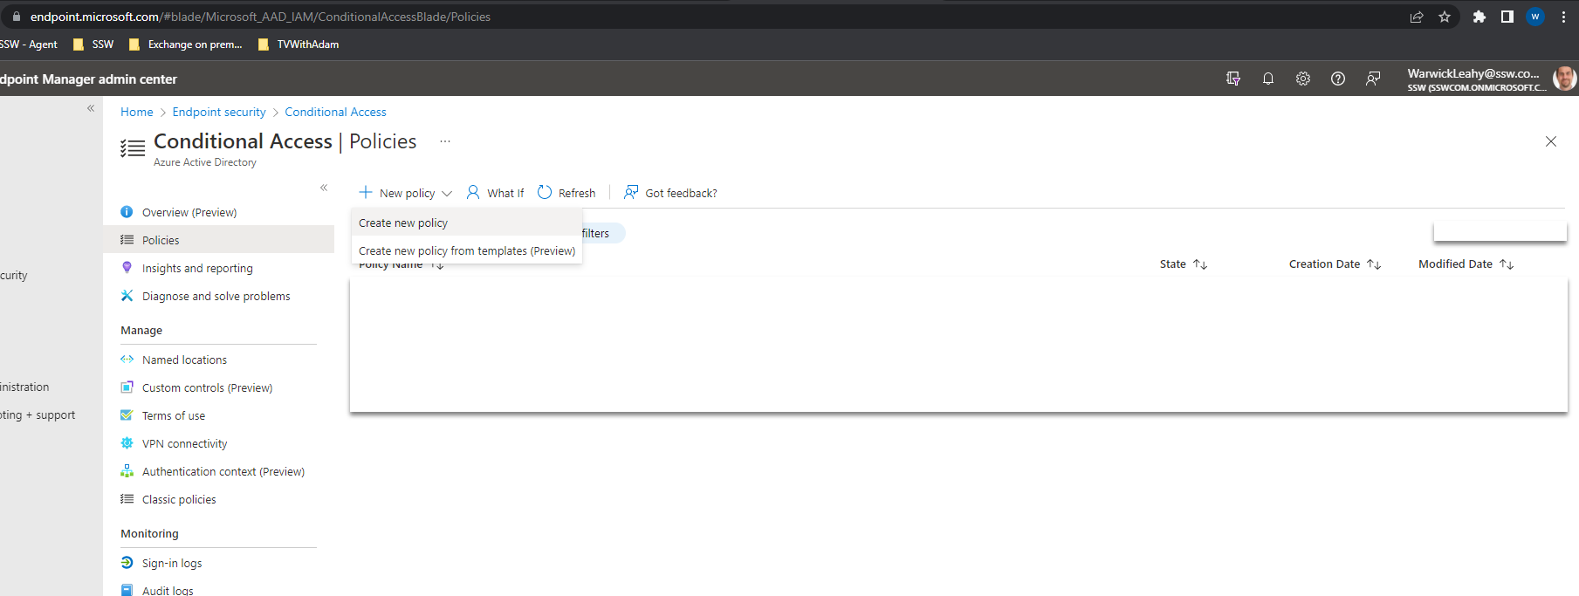1579x596 pixels.
Task: Select Create new policy
Action: pyautogui.click(x=403, y=223)
